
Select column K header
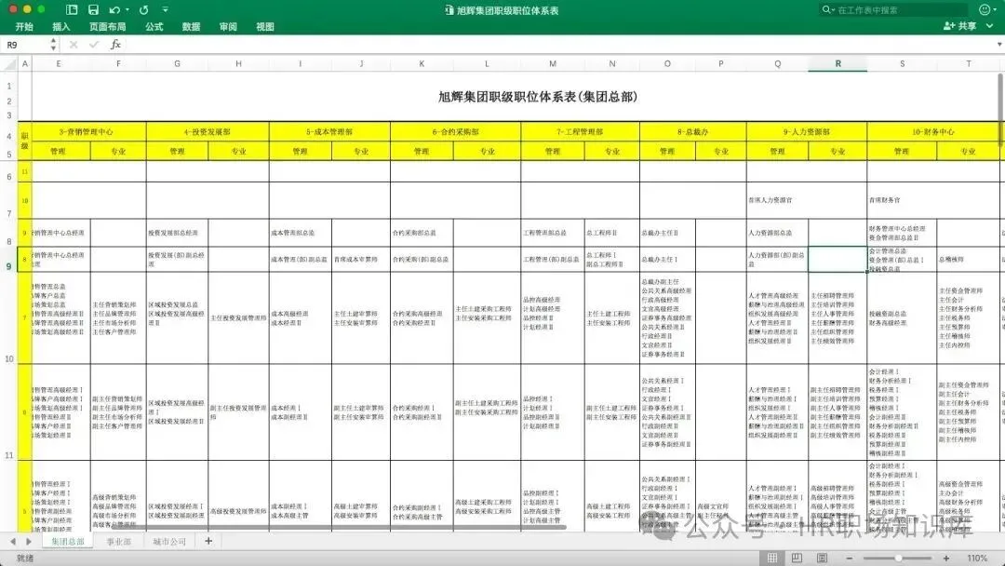(422, 63)
